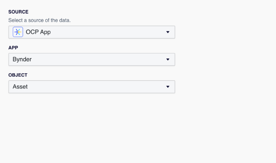The image size is (276, 163).
Task: Click the 'Bynder' value in App field
Action: [x=22, y=59]
